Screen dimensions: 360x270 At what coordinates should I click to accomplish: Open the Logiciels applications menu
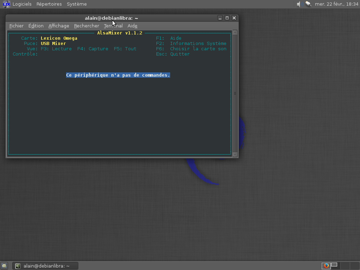coord(22,4)
